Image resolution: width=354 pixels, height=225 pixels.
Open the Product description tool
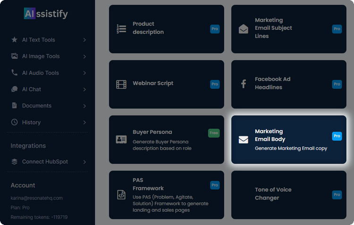tap(166, 29)
